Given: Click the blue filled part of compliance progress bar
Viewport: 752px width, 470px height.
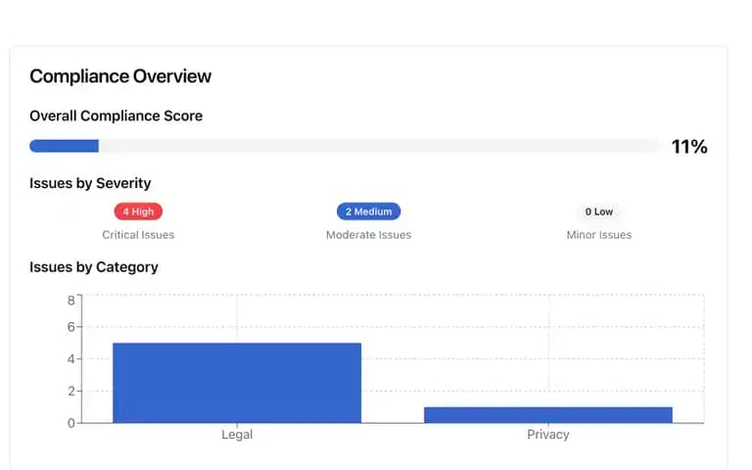Looking at the screenshot, I should point(65,146).
